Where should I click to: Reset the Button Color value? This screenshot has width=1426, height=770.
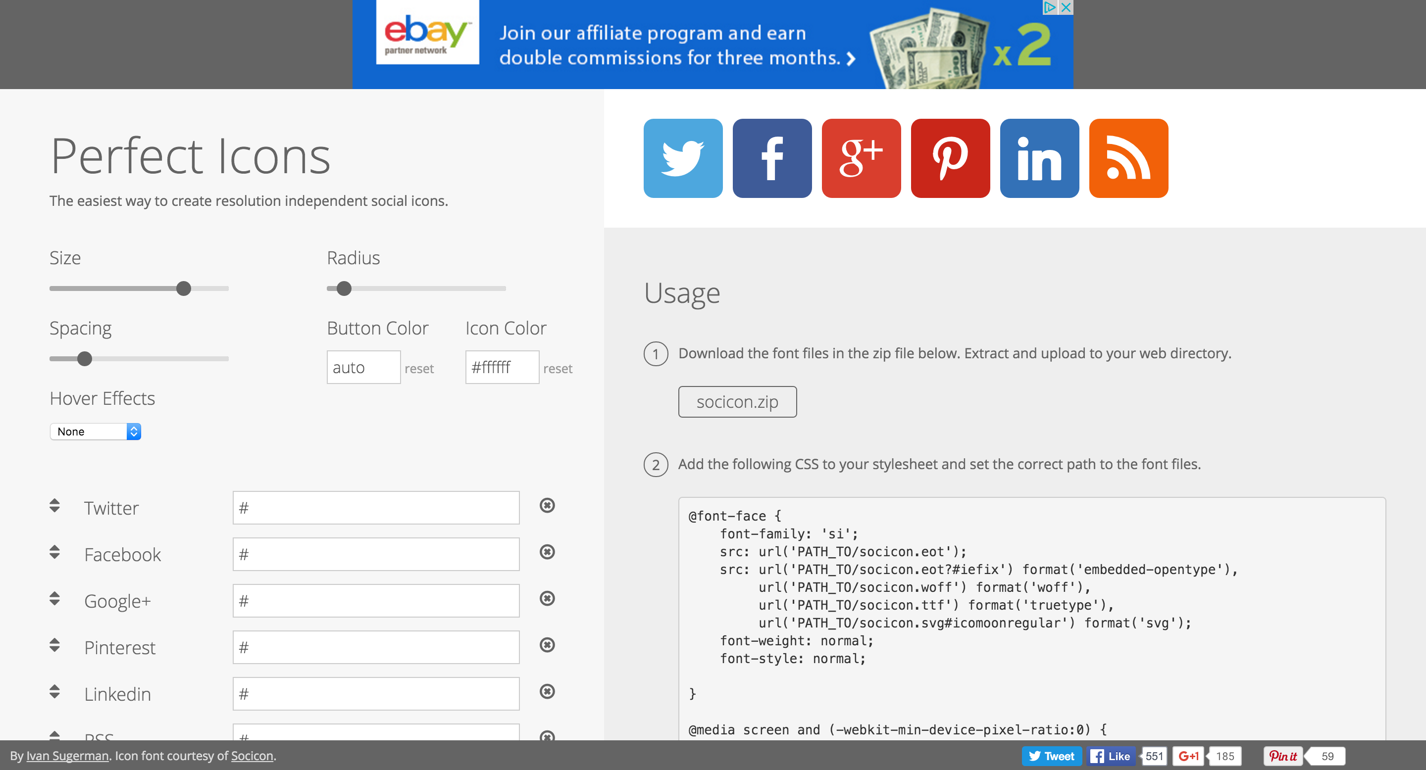tap(418, 368)
